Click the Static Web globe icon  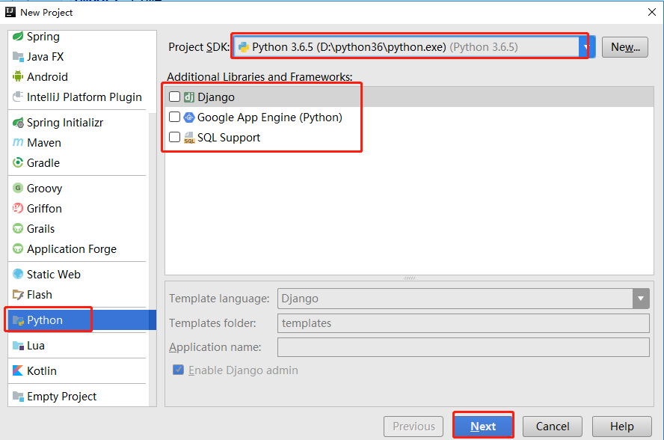[x=18, y=275]
